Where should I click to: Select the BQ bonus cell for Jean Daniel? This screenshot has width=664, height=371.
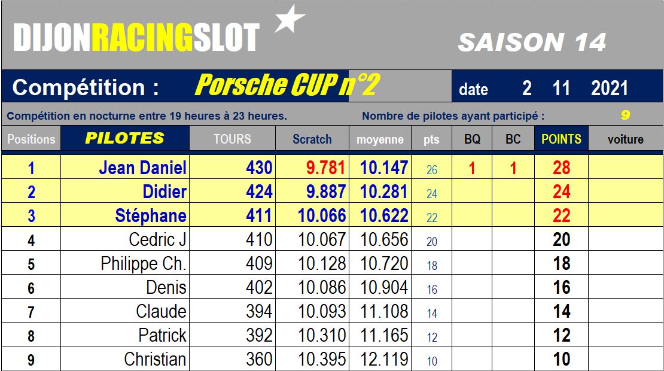coord(472,168)
